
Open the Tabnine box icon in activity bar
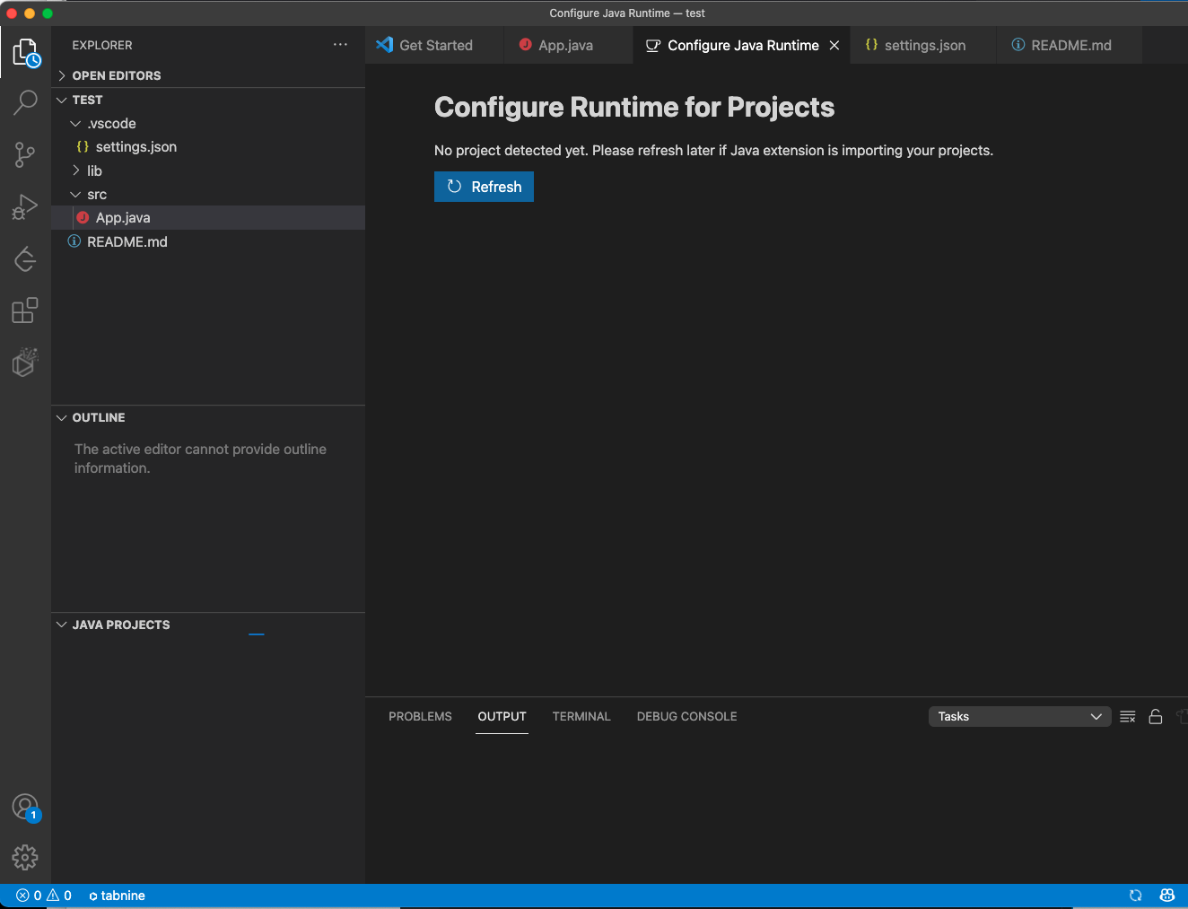[25, 363]
